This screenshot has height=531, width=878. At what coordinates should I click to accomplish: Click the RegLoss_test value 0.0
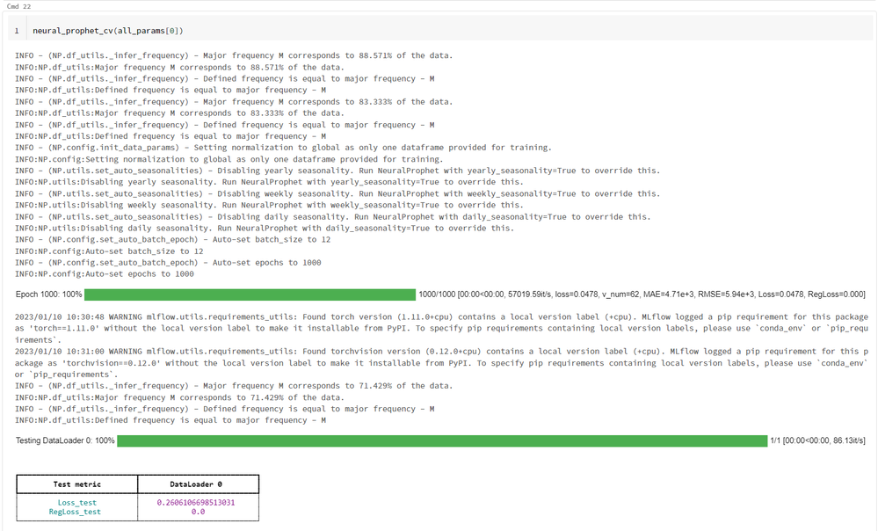click(x=196, y=512)
